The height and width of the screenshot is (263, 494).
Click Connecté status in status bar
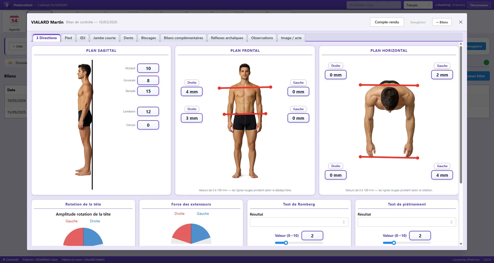coord(11,260)
